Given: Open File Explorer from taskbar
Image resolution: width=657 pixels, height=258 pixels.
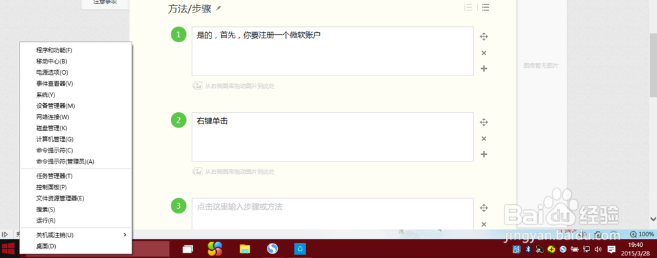Looking at the screenshot, I should (x=244, y=249).
